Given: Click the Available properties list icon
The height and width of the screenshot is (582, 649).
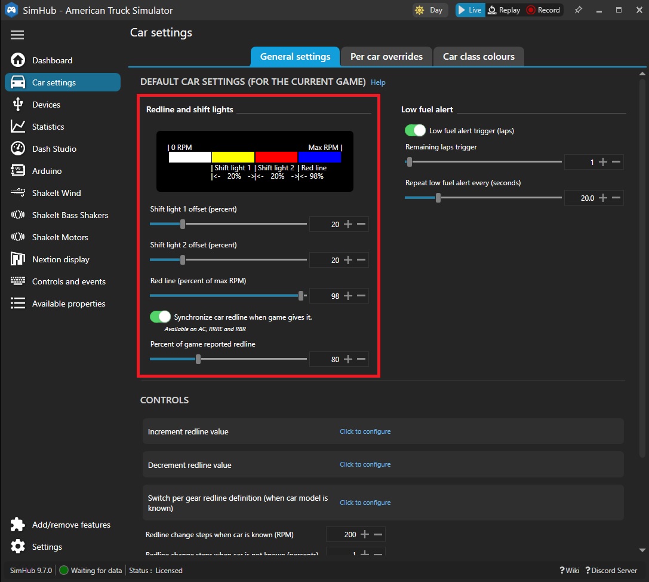Looking at the screenshot, I should [18, 303].
